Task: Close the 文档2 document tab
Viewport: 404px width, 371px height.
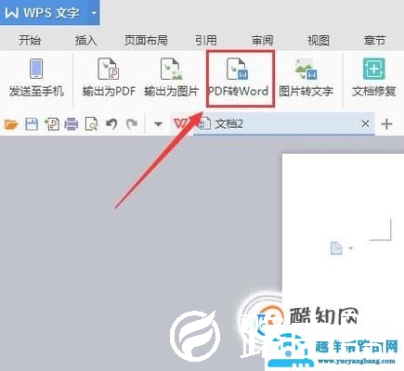Action: 365,124
